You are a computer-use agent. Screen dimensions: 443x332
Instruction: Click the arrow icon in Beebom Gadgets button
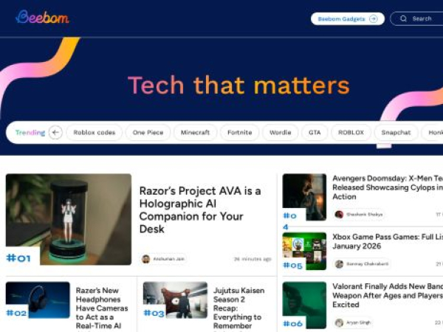pos(374,19)
